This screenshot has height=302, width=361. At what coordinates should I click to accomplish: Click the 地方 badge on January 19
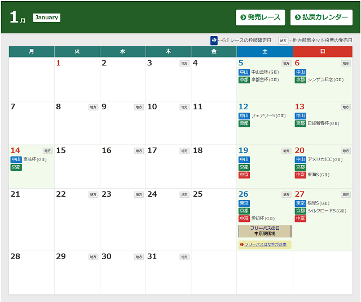pyautogui.click(x=286, y=151)
